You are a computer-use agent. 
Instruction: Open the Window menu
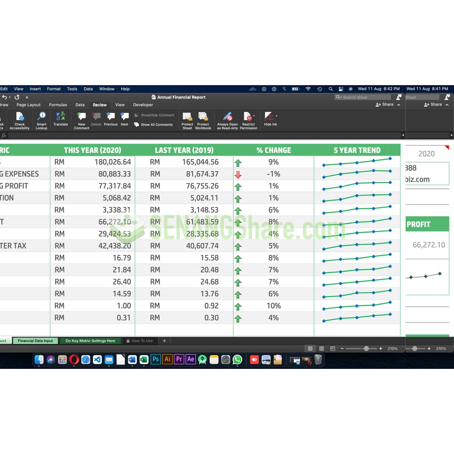click(x=107, y=89)
